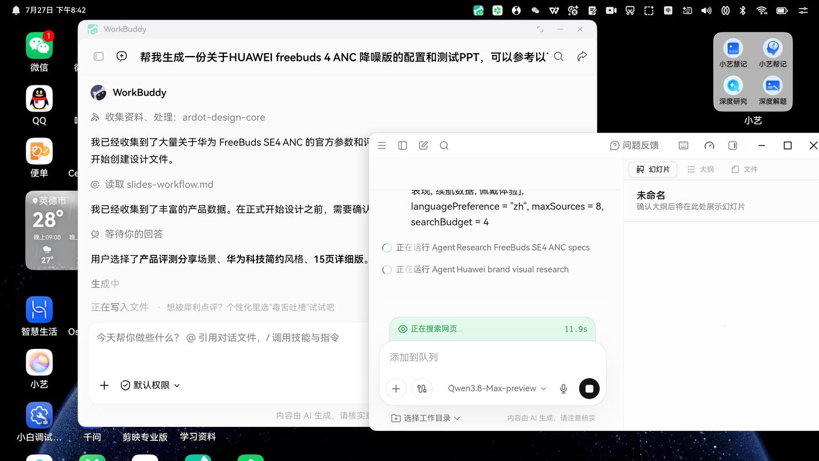819x461 pixels.
Task: Click the 问题反馈 feedback link
Action: (x=634, y=146)
